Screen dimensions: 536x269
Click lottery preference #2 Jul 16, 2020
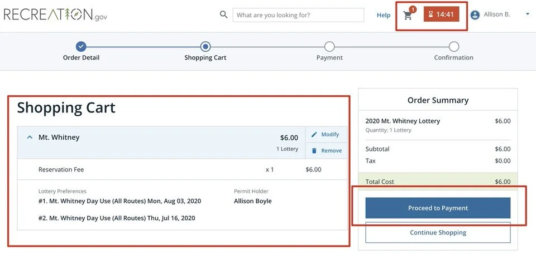(117, 218)
